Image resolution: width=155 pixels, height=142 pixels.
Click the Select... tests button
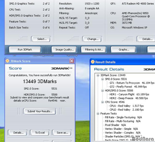pos(41,39)
